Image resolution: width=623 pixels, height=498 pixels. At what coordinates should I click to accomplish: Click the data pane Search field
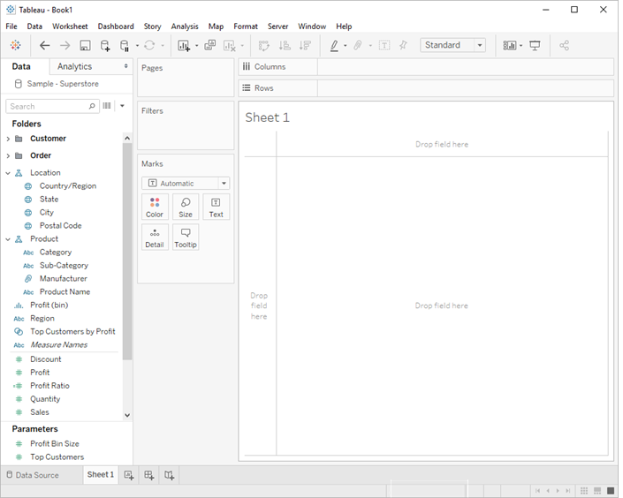pyautogui.click(x=52, y=107)
